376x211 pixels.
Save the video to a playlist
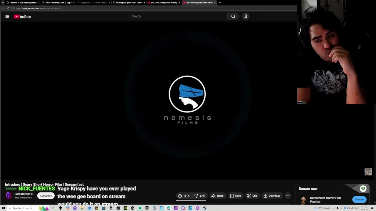click(236, 196)
